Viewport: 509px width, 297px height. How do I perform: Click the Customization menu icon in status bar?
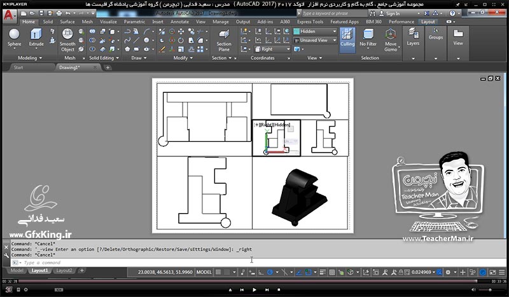tap(502, 272)
